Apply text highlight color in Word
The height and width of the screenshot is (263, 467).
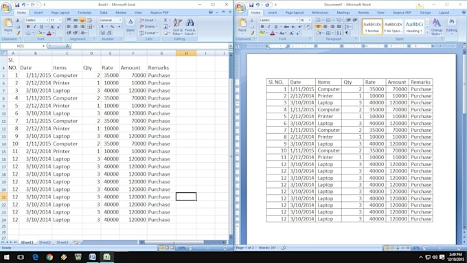pos(262,33)
